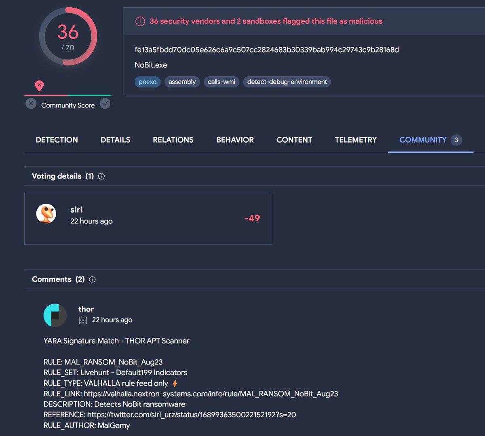Viewport: 485px width, 436px height.
Task: Click the assembly tag
Action: click(182, 82)
